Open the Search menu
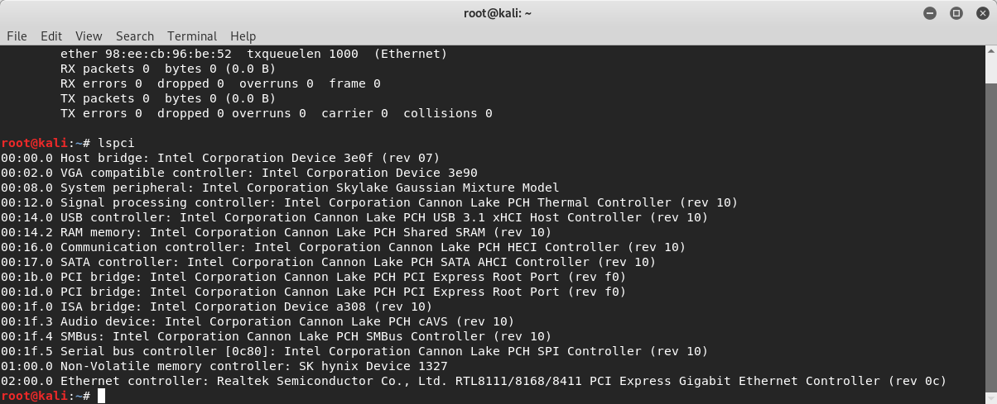 135,36
